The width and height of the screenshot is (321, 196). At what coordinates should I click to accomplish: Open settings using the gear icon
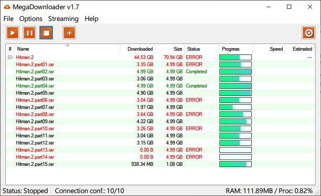click(x=308, y=33)
